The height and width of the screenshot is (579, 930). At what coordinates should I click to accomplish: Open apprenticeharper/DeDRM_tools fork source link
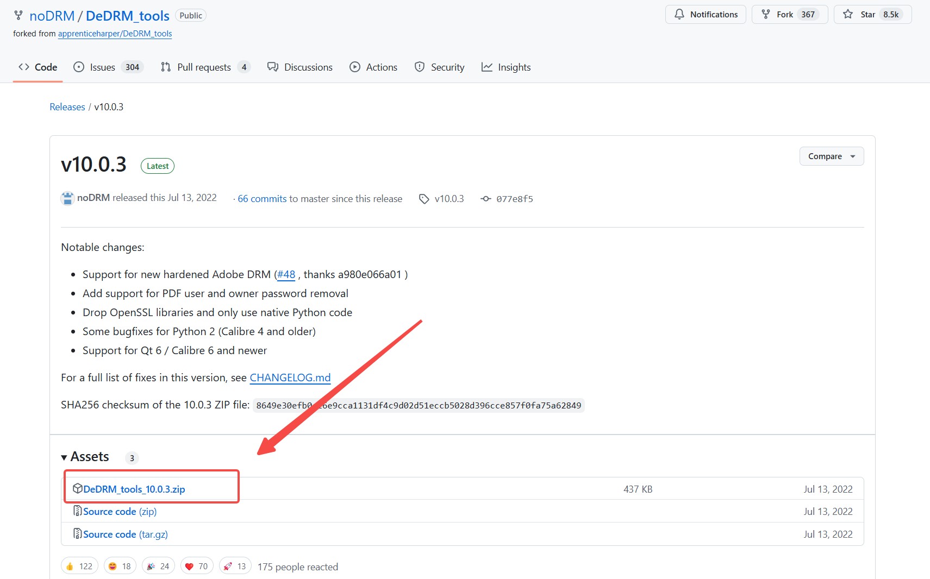point(115,34)
